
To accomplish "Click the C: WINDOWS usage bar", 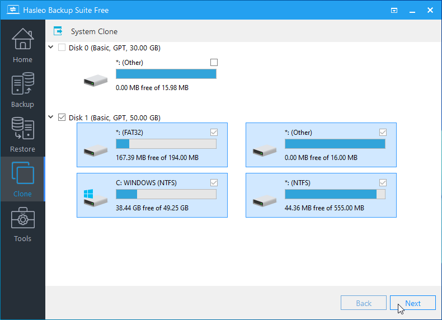I will click(x=166, y=194).
